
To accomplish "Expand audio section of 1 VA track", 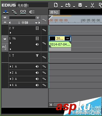I will [x=11, y=49].
